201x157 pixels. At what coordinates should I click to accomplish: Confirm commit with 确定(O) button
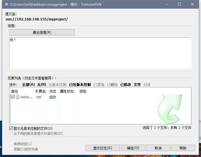[133, 148]
